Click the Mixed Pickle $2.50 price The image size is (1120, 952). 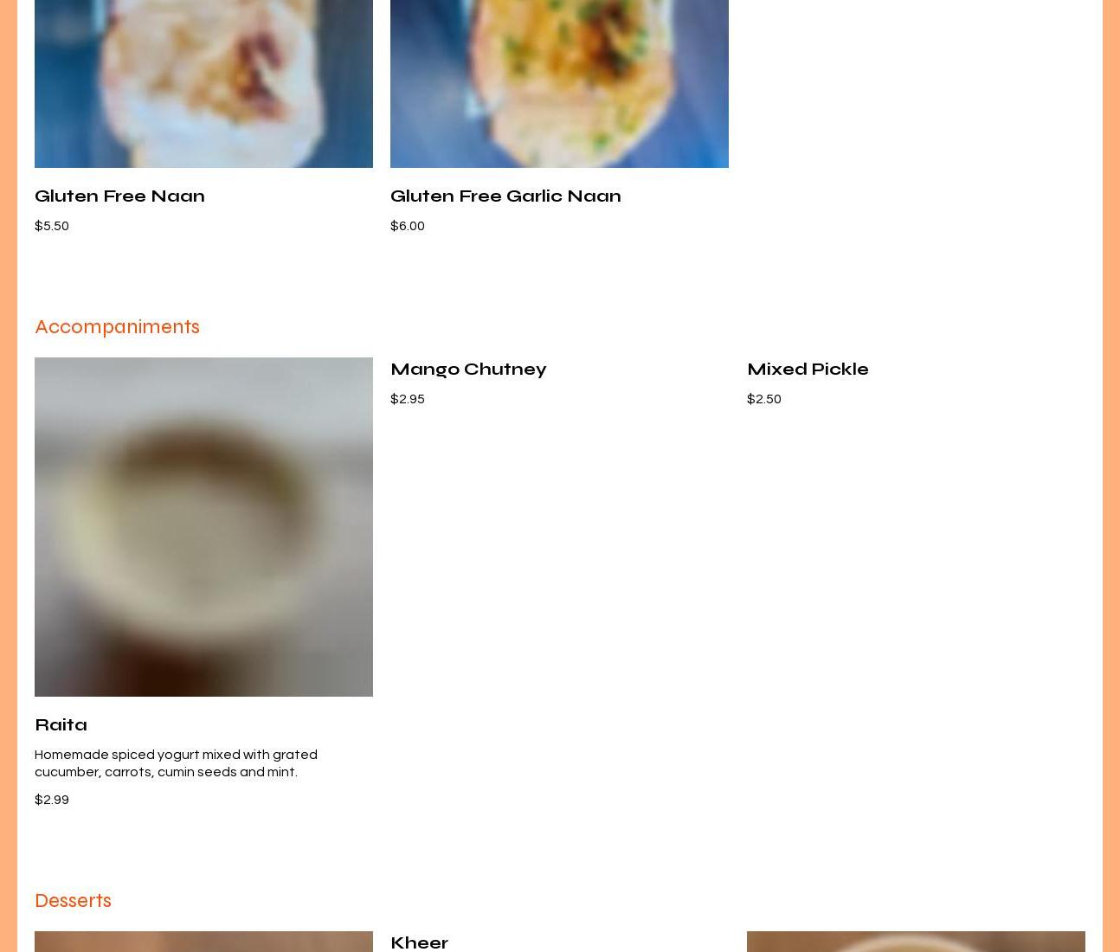pos(764,399)
